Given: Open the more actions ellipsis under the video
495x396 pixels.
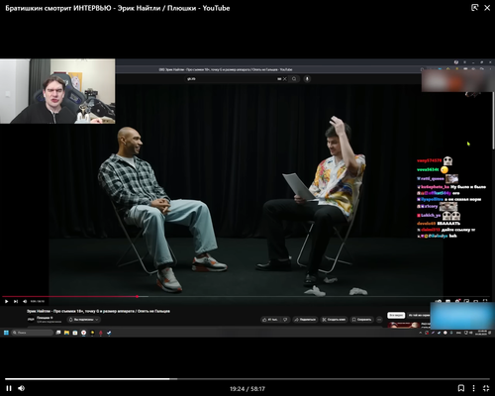Looking at the screenshot, I should 379,320.
